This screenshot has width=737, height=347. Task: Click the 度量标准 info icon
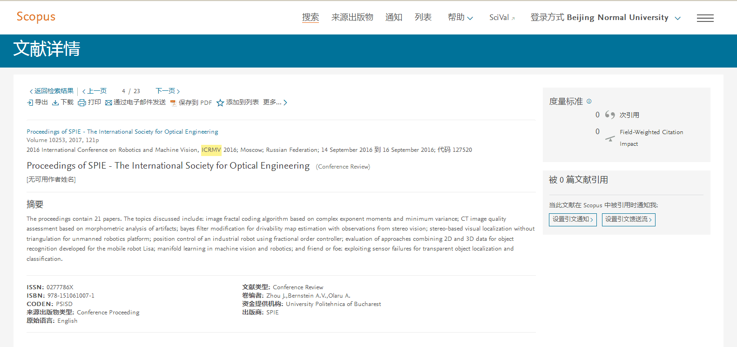589,101
